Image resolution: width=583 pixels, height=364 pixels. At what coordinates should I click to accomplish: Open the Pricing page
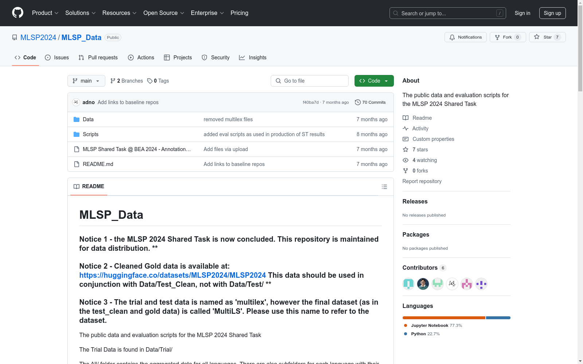pos(239,13)
